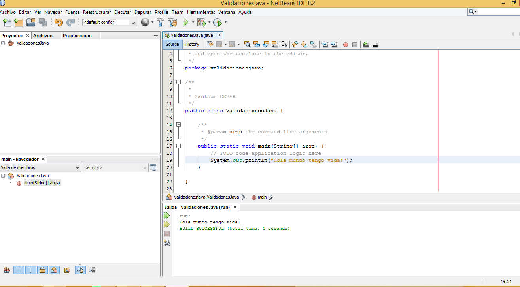Collapse ValidacionesJava node in Navigator
The width and height of the screenshot is (520, 287).
[x=3, y=176]
